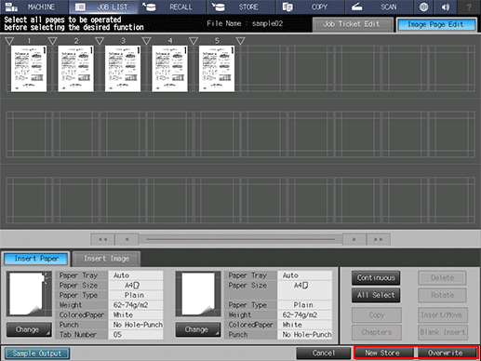Open Change menu for right paper settings
This screenshot has height=361, width=481.
198,329
